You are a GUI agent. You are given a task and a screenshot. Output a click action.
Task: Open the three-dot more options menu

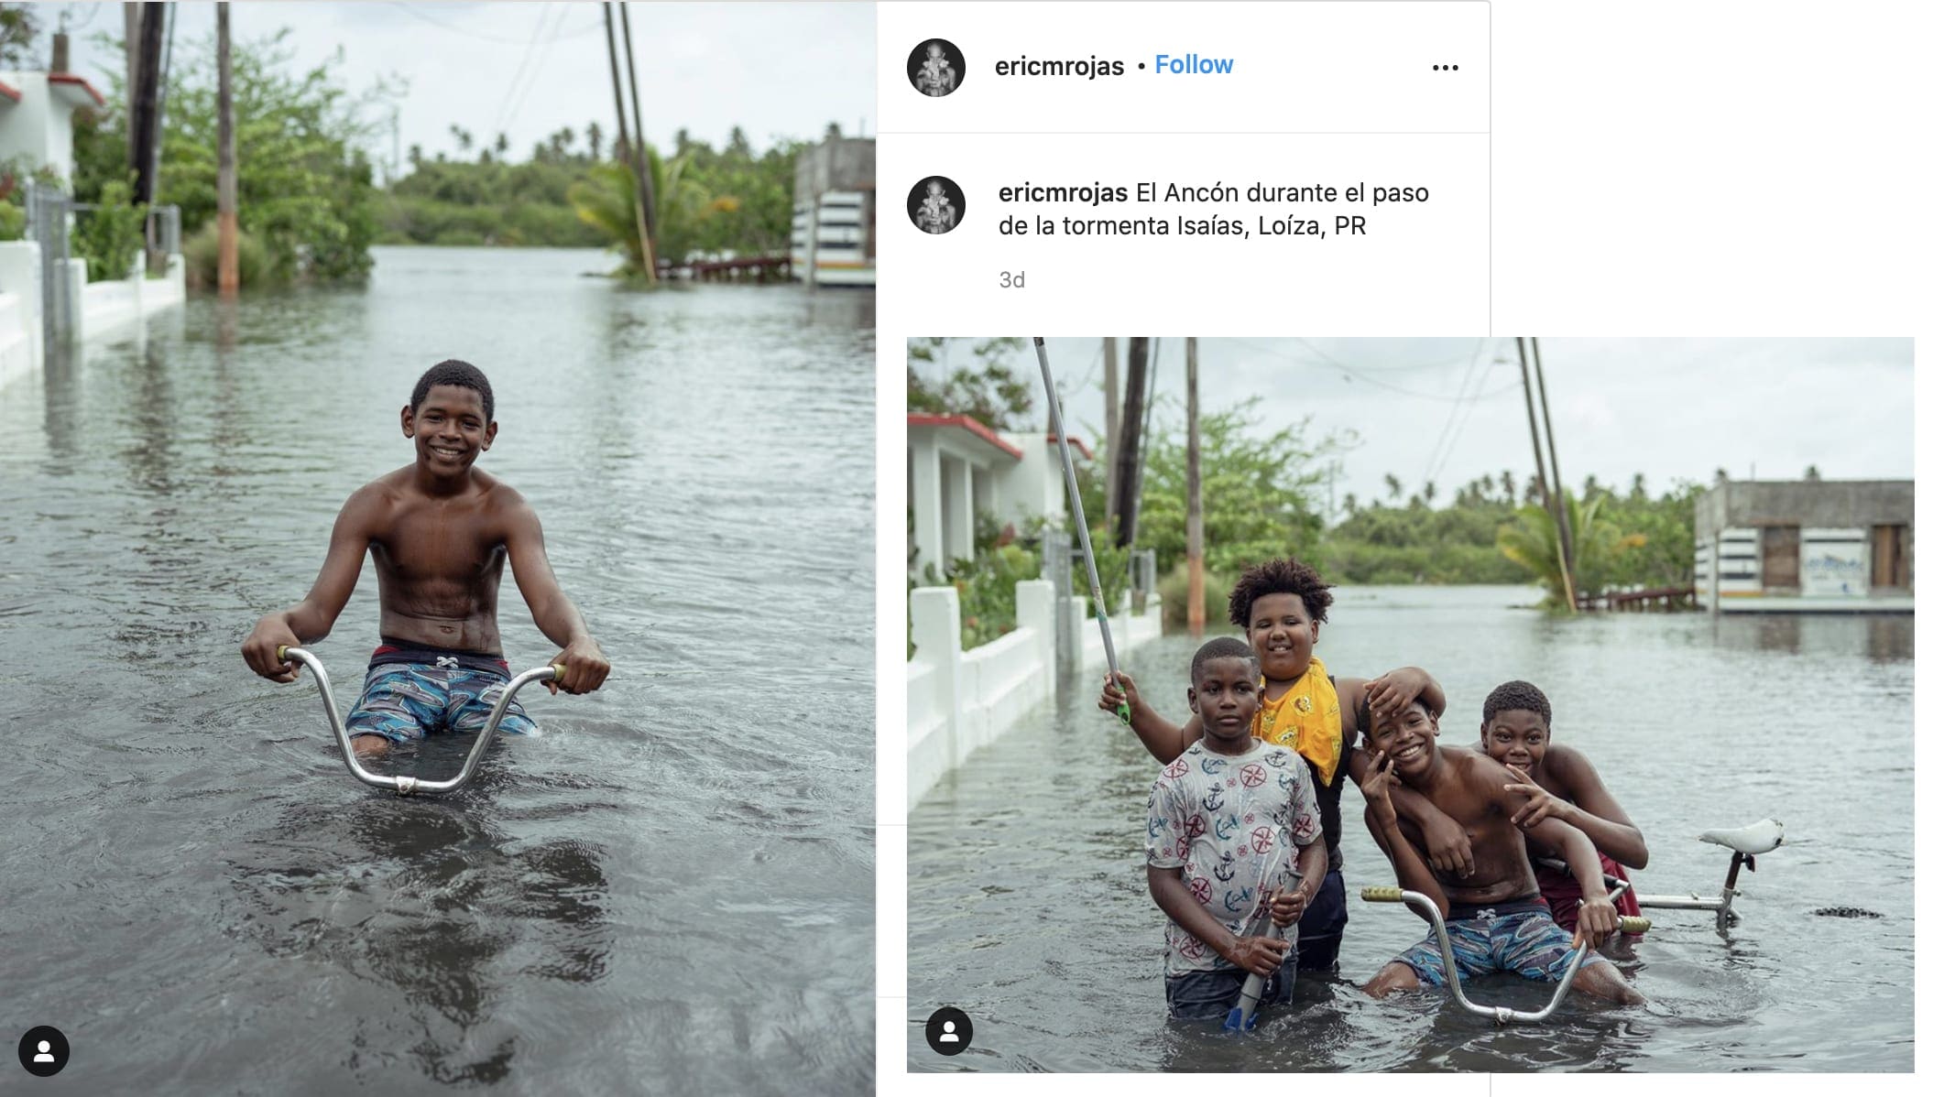click(1445, 68)
